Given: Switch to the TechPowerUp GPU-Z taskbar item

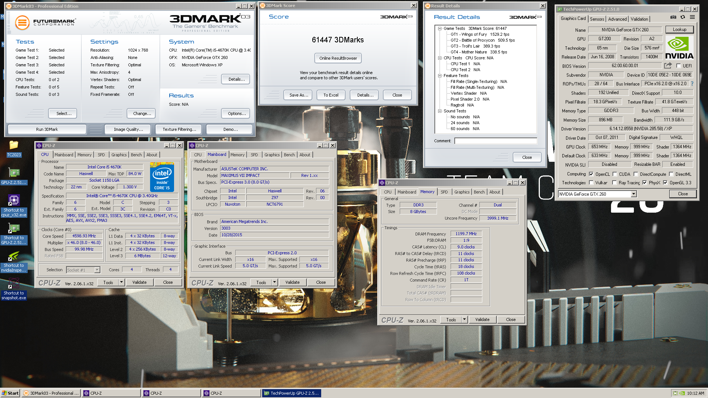Looking at the screenshot, I should pyautogui.click(x=291, y=393).
